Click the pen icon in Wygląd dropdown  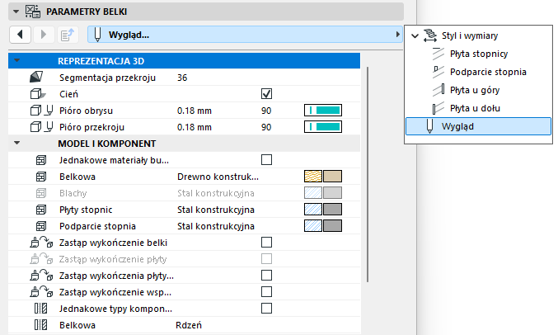[97, 35]
